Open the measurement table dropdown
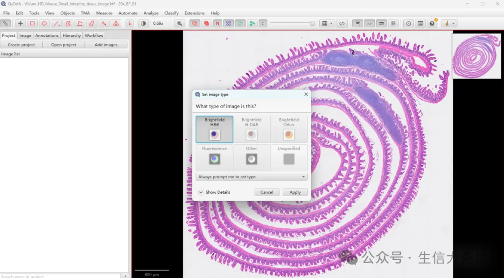Image resolution: width=504 pixels, height=278 pixels. tap(327, 23)
